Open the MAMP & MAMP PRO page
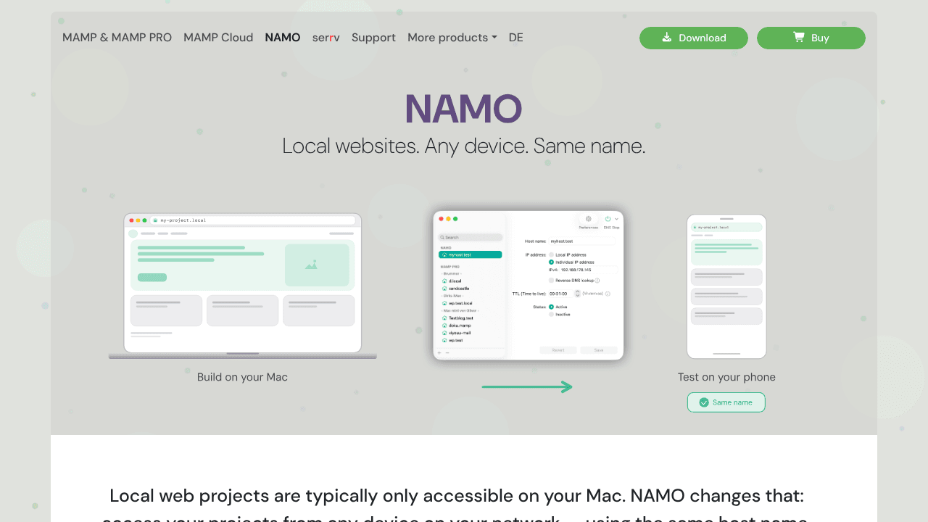928x522 pixels. [x=117, y=38]
